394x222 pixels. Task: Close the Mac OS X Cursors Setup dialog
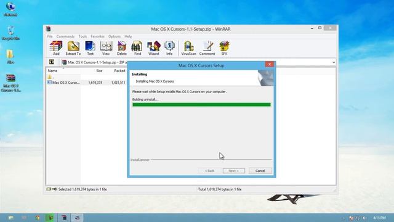click(x=270, y=64)
